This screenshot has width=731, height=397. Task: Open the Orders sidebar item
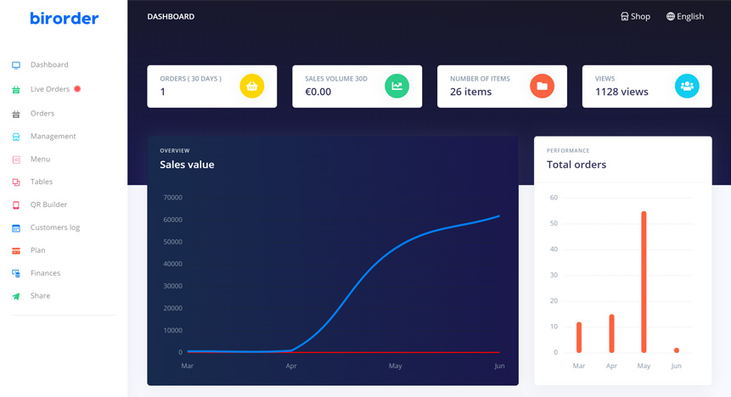tap(42, 114)
